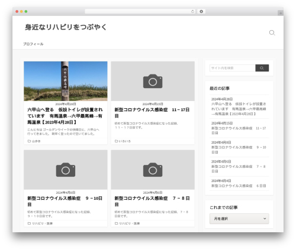
Task: Click the yellow minimize window dot
Action: click(21, 12)
